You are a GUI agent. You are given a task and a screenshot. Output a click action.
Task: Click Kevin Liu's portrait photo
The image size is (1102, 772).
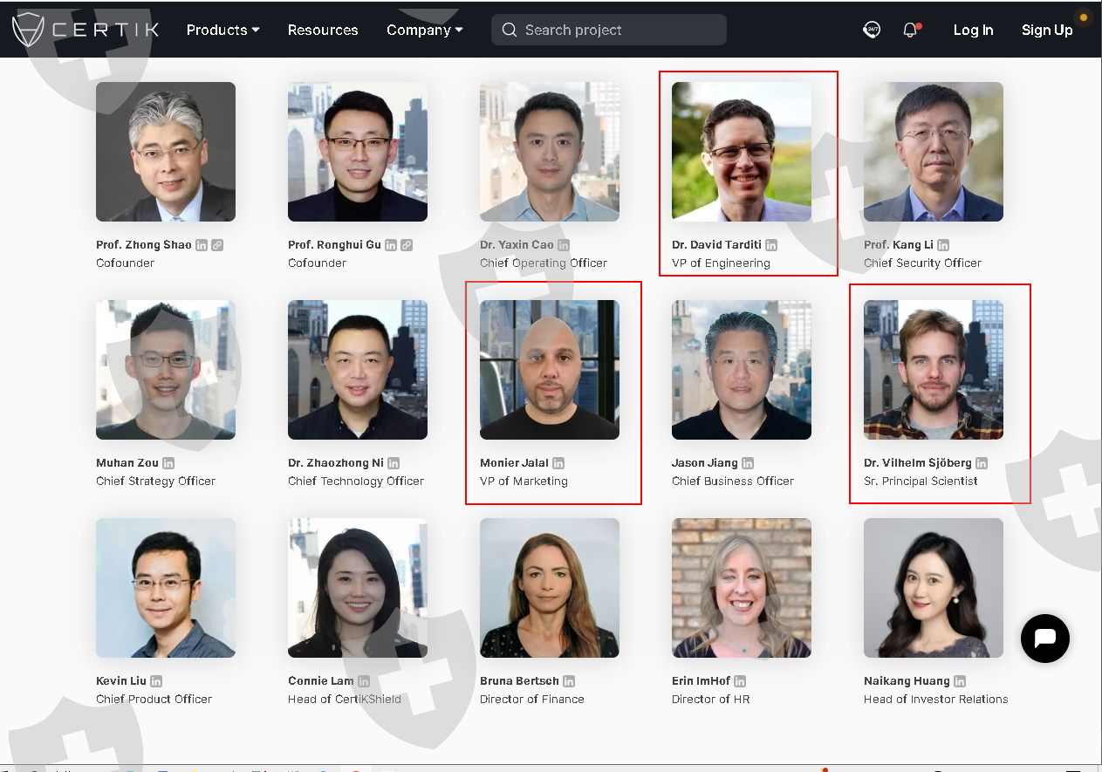click(166, 588)
